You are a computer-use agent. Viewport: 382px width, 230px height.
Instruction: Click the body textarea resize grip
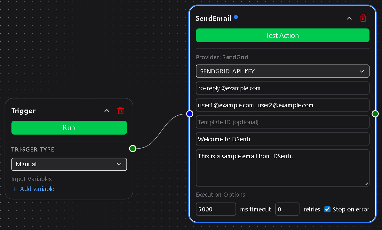point(367,184)
